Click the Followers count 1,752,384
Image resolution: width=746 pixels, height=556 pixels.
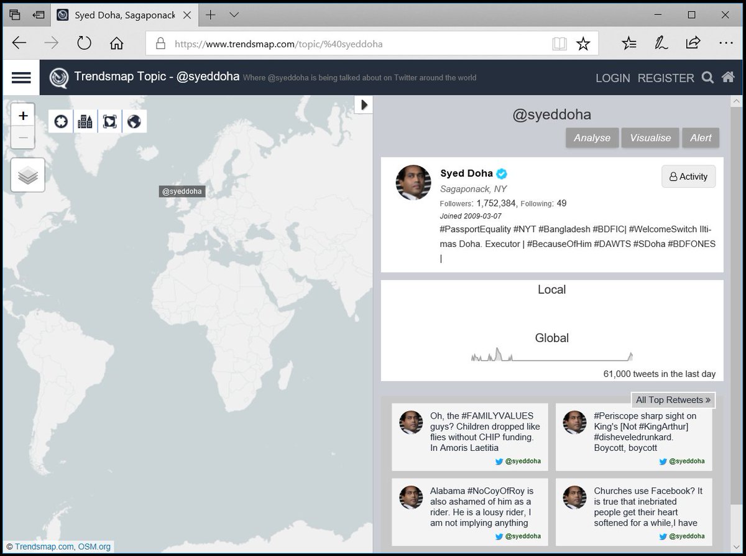pos(496,203)
